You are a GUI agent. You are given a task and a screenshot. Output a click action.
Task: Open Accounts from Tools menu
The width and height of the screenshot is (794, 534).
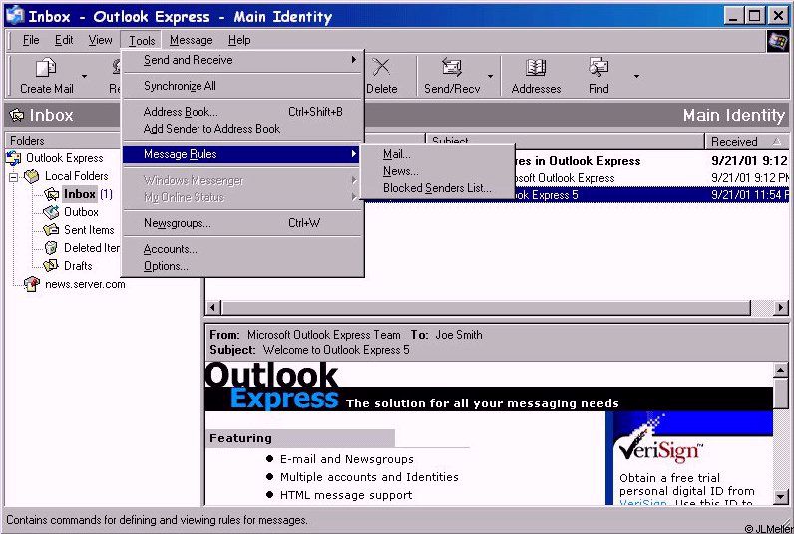(243, 249)
